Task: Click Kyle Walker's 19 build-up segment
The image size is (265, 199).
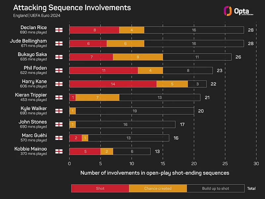Action: [135, 111]
